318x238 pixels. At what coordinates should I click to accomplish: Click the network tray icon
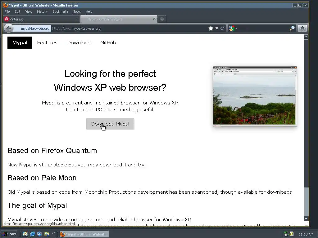(286, 234)
